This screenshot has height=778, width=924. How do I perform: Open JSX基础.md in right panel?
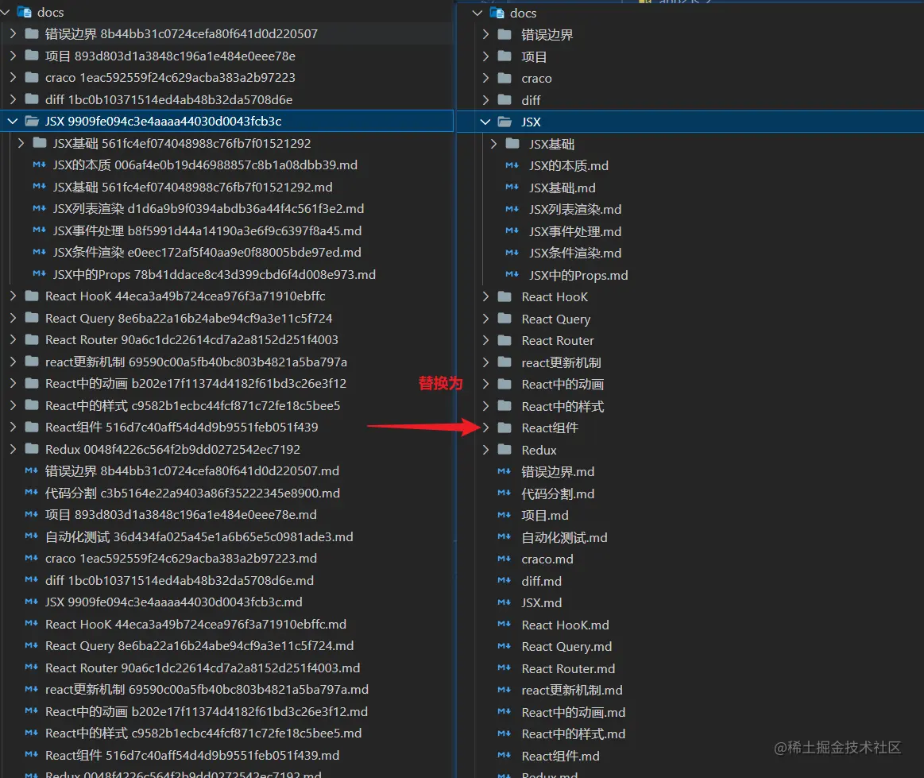[563, 188]
